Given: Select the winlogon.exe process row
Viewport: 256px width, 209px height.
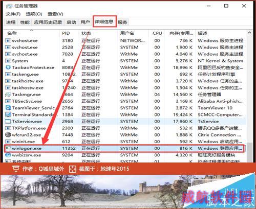Looking at the screenshot, I should pos(124,148).
